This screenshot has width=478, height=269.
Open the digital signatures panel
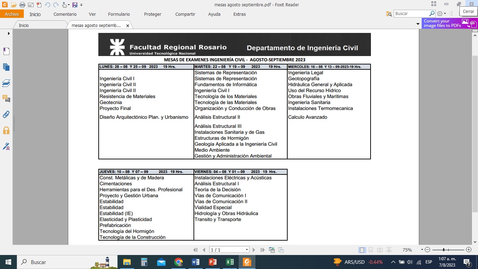(x=6, y=146)
